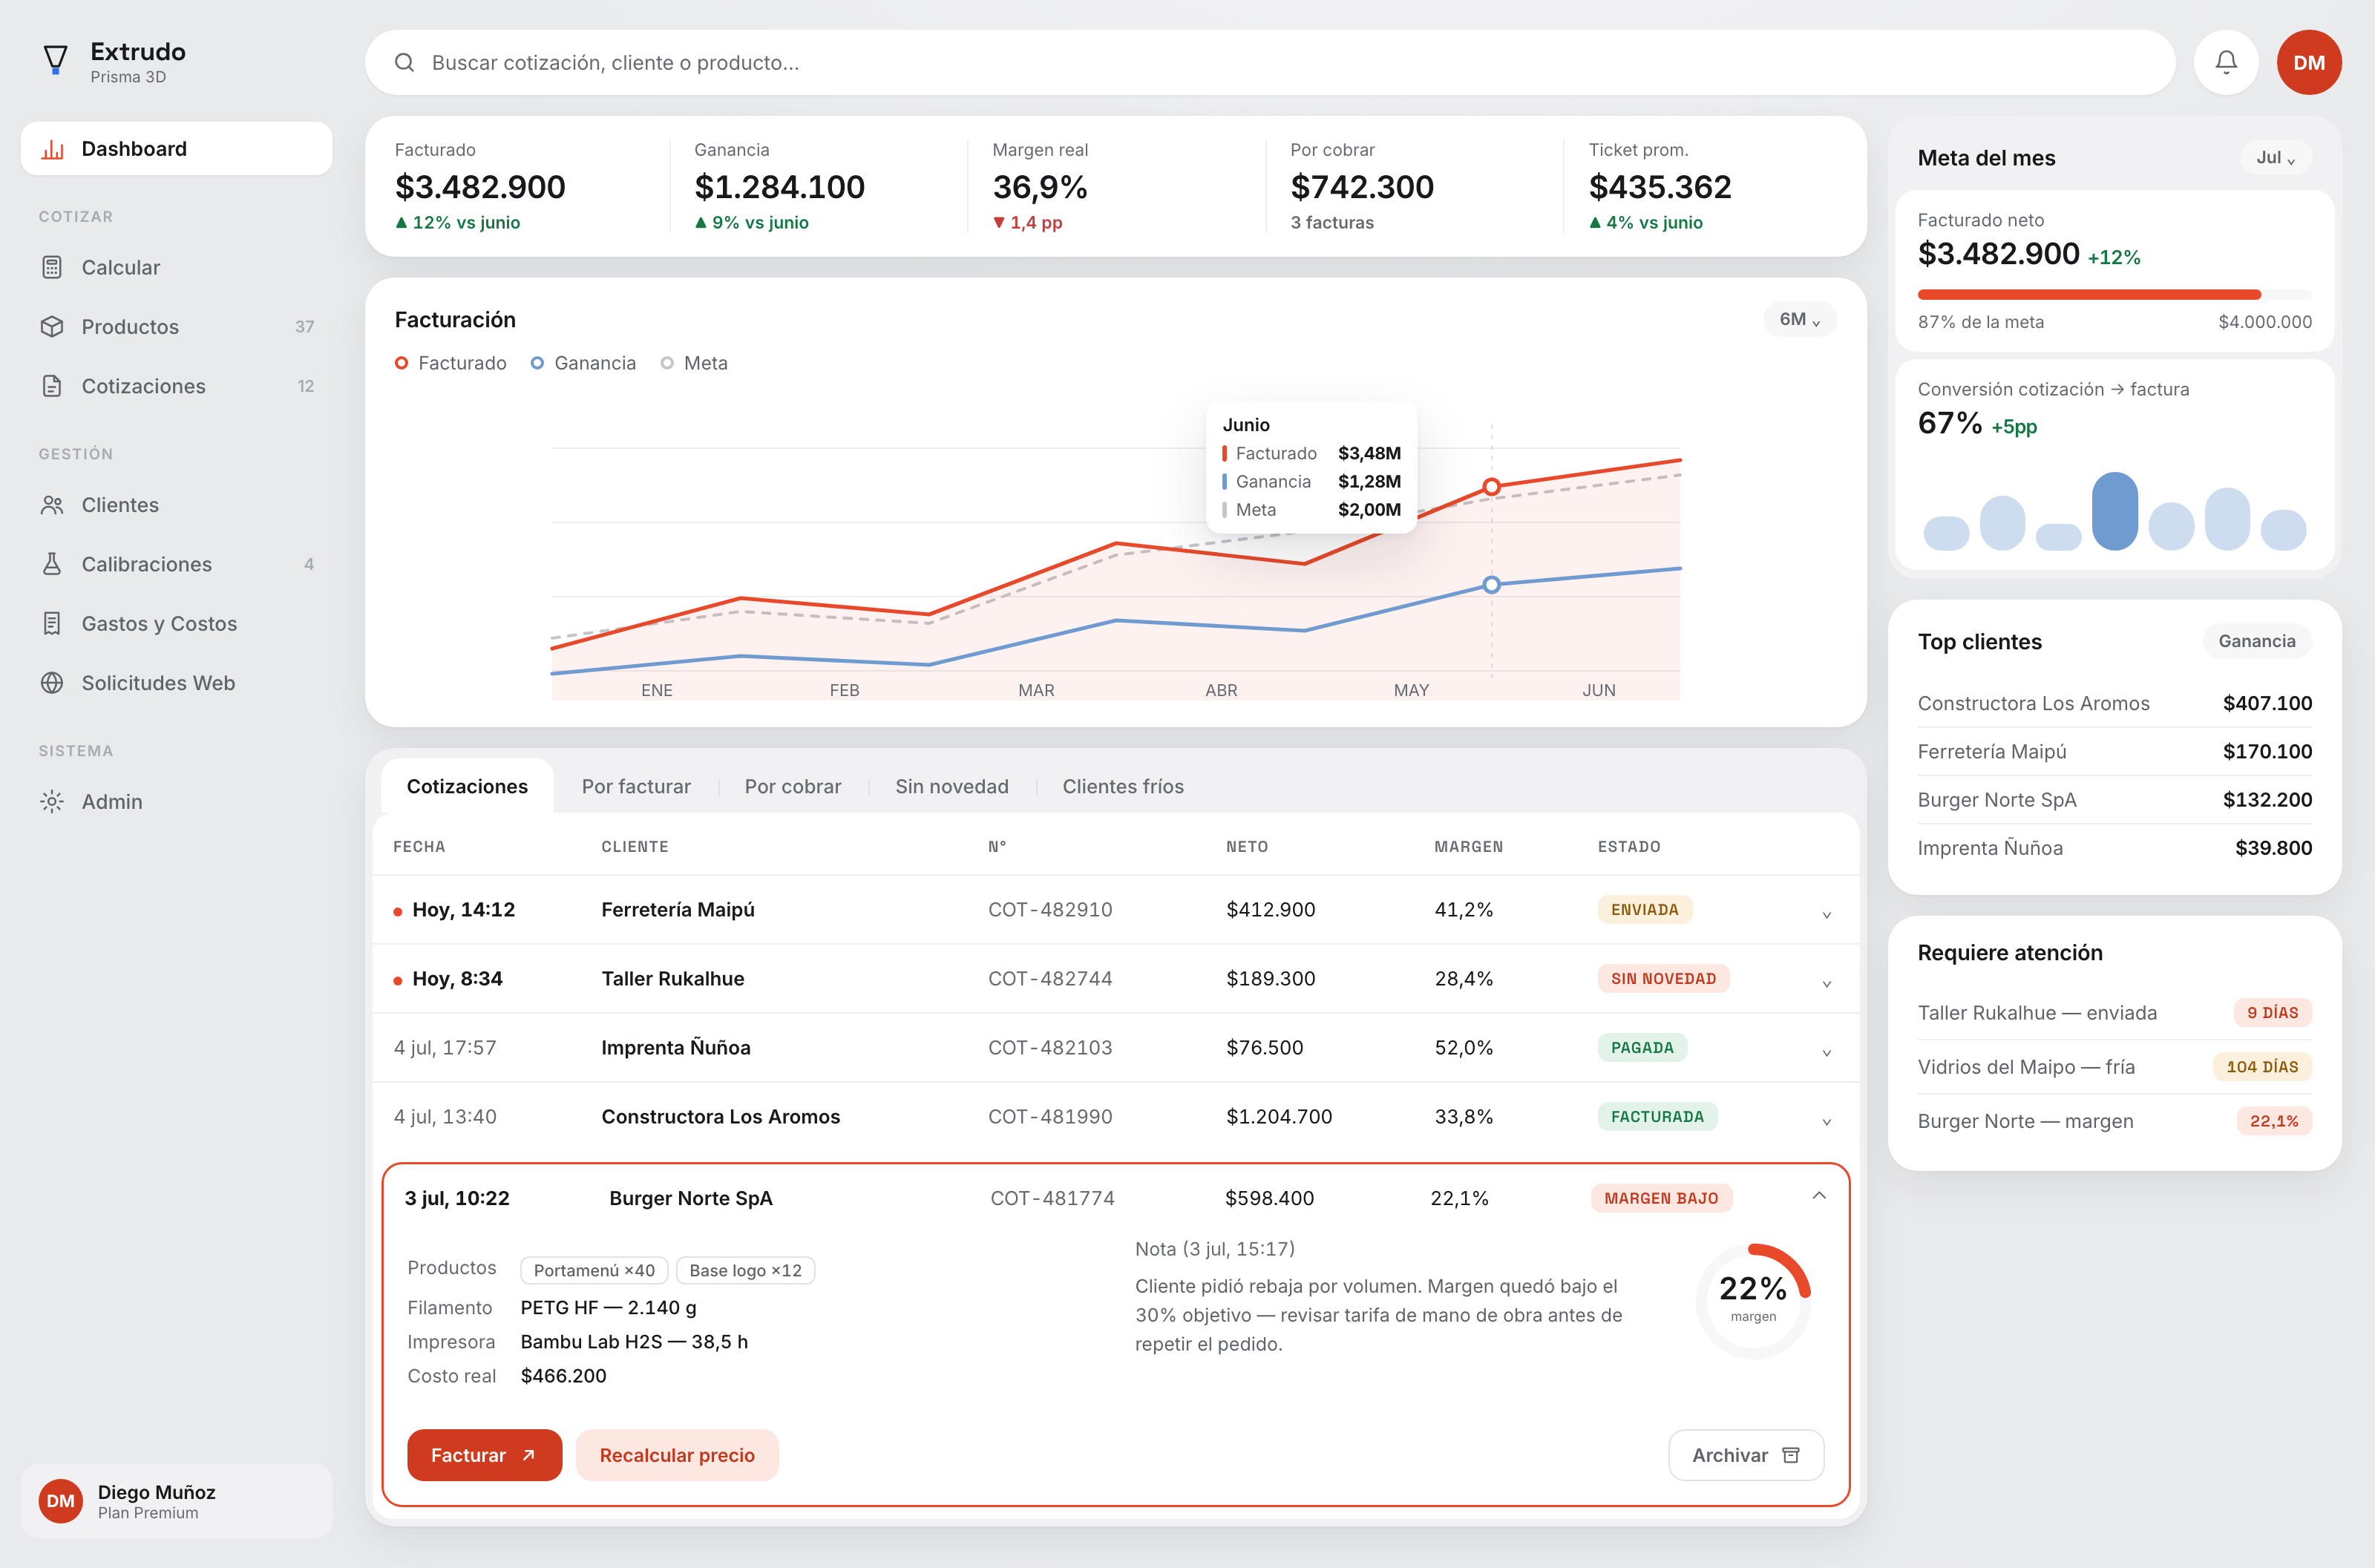The height and width of the screenshot is (1568, 2375).
Task: Open the 6M period dropdown
Action: (1800, 319)
